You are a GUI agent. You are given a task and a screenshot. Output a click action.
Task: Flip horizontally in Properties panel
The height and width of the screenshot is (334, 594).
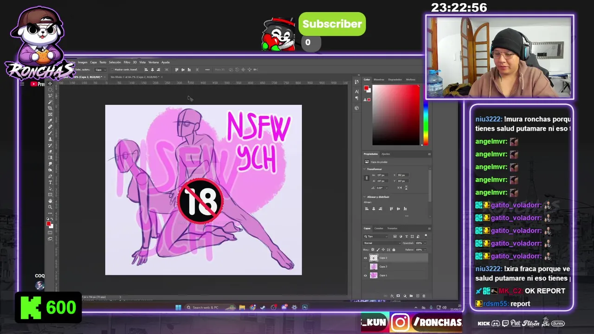pyautogui.click(x=400, y=187)
